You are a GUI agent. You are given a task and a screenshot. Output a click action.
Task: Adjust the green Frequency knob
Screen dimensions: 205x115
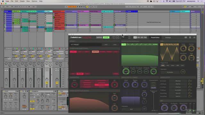(x=126, y=72)
